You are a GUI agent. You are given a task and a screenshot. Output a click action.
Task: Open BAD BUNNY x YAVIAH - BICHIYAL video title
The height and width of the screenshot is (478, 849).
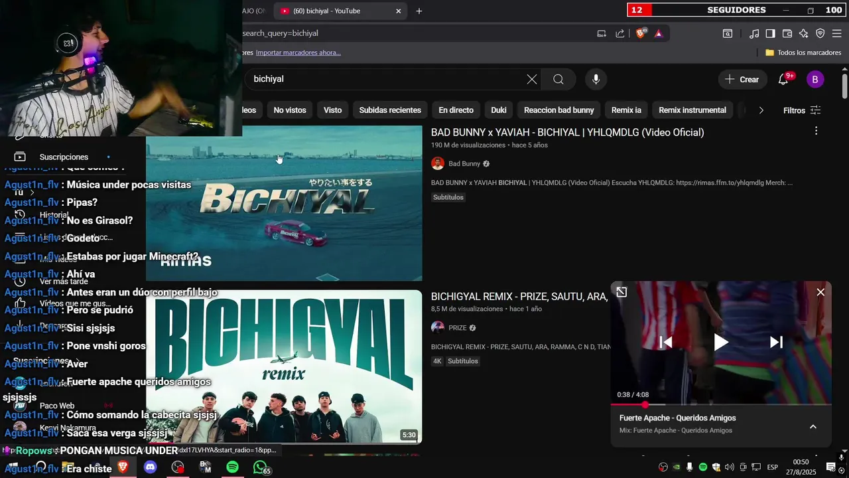pyautogui.click(x=568, y=132)
